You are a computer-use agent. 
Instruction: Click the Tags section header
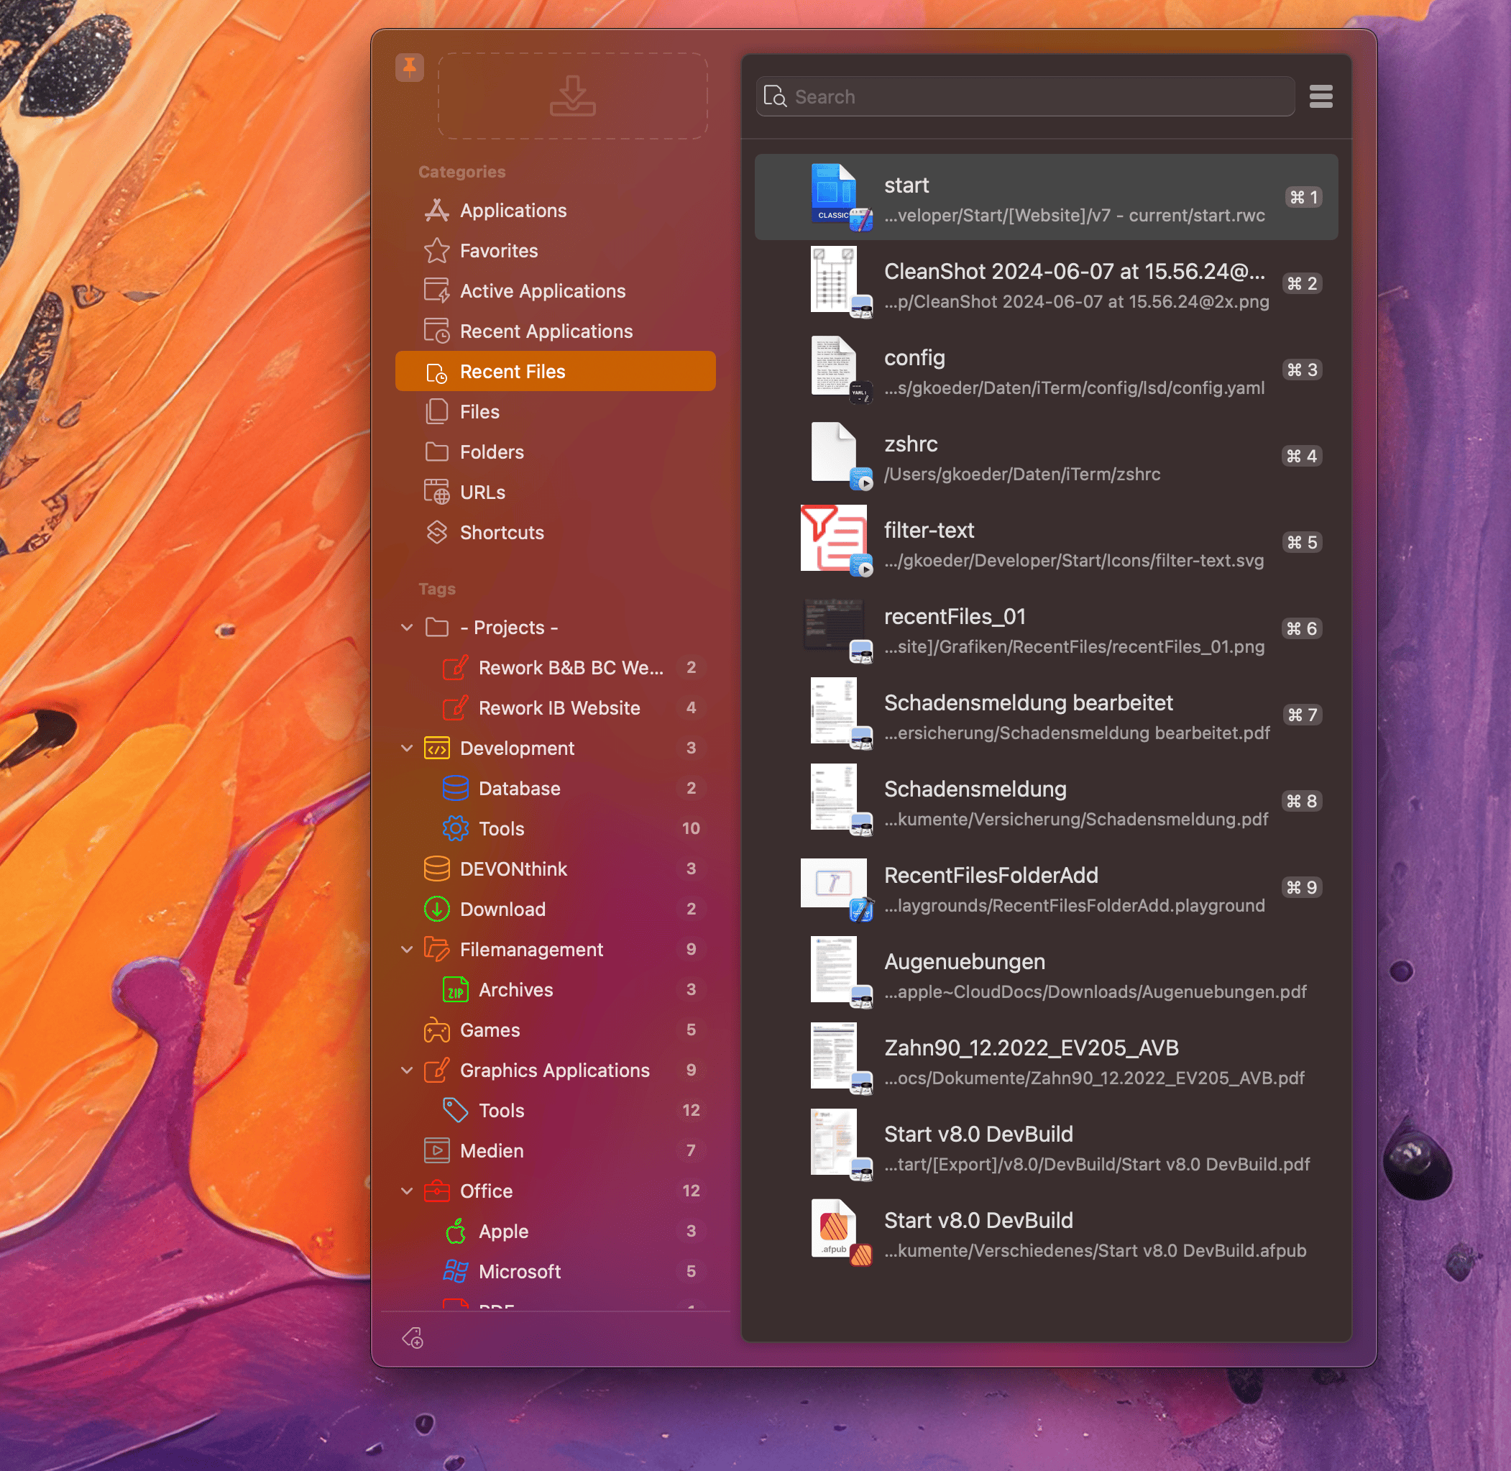(x=437, y=589)
